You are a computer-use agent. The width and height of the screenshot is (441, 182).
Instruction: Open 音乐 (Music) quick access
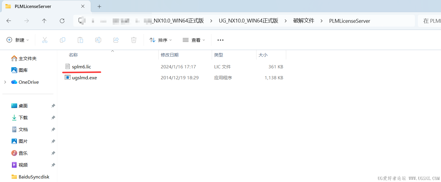tap(19, 153)
